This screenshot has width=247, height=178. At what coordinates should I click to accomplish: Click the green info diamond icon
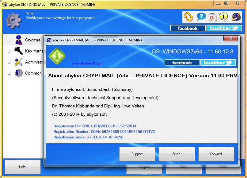(57, 56)
